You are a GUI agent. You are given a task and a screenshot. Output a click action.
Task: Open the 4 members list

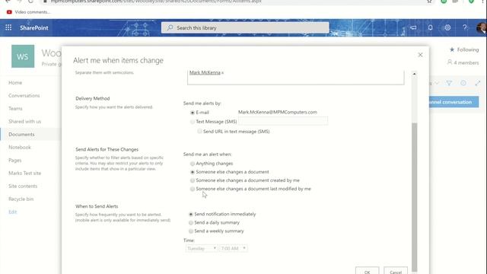[463, 62]
